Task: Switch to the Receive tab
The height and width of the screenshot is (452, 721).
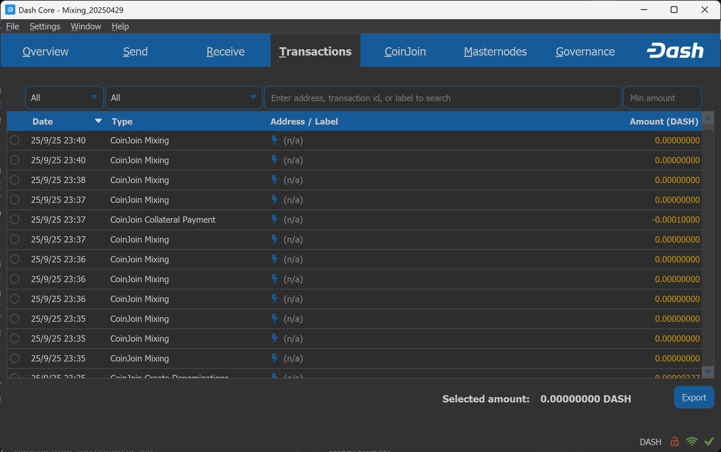Action: pos(225,52)
